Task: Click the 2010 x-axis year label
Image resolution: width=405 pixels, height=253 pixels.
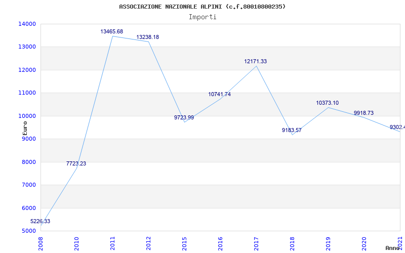Action: [76, 244]
